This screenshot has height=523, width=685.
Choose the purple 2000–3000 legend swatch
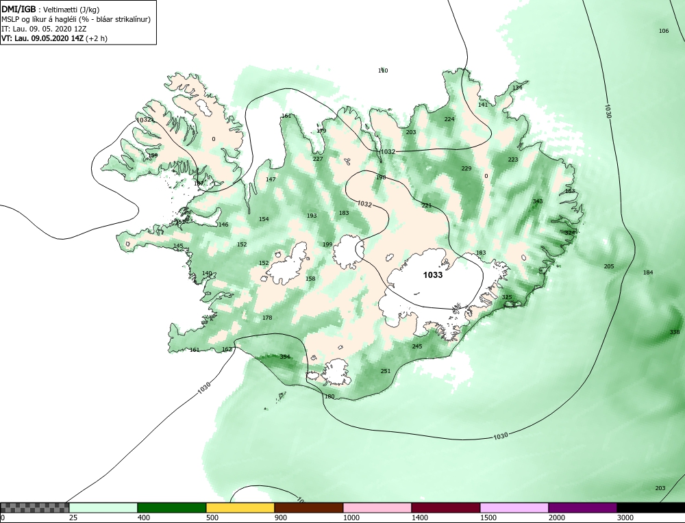pos(582,507)
